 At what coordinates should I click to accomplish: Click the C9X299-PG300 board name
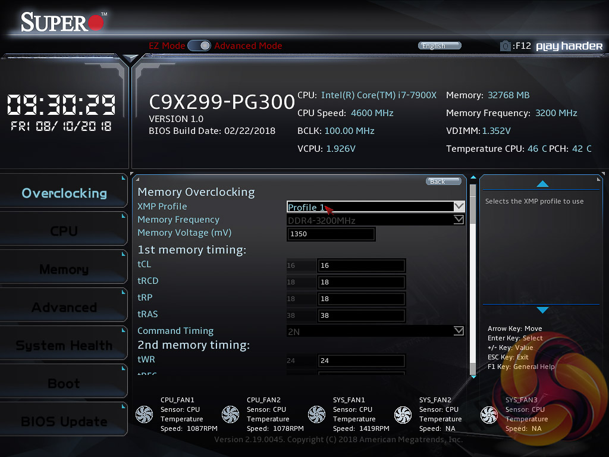[x=222, y=102]
